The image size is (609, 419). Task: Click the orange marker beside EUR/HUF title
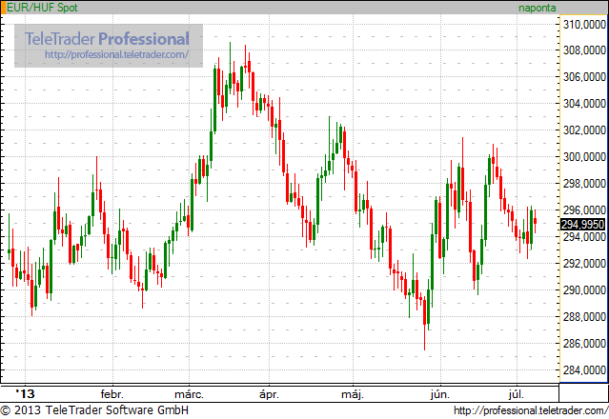4,8
